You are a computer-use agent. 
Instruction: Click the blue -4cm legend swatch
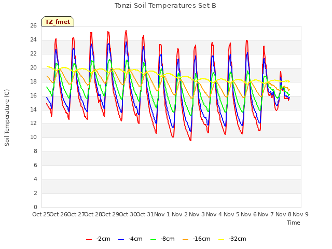click(x=121, y=240)
